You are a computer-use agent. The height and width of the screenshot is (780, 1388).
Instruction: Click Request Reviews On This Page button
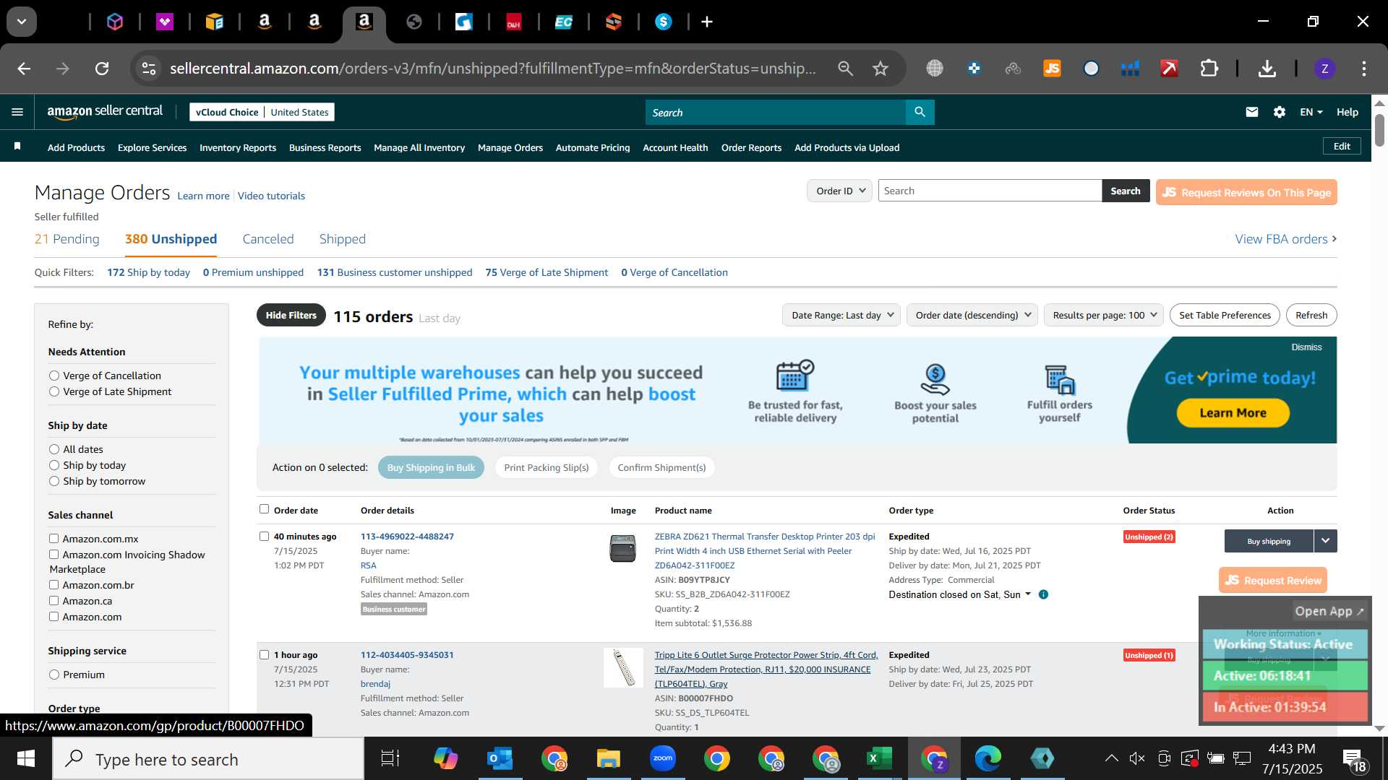(1246, 192)
